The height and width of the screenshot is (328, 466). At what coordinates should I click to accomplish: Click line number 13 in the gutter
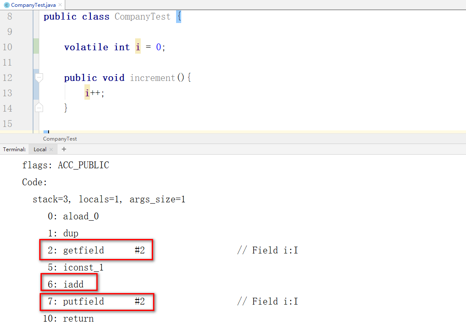tap(7, 93)
